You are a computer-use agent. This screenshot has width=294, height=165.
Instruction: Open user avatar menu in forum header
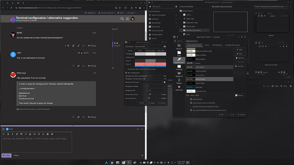point(133,19)
